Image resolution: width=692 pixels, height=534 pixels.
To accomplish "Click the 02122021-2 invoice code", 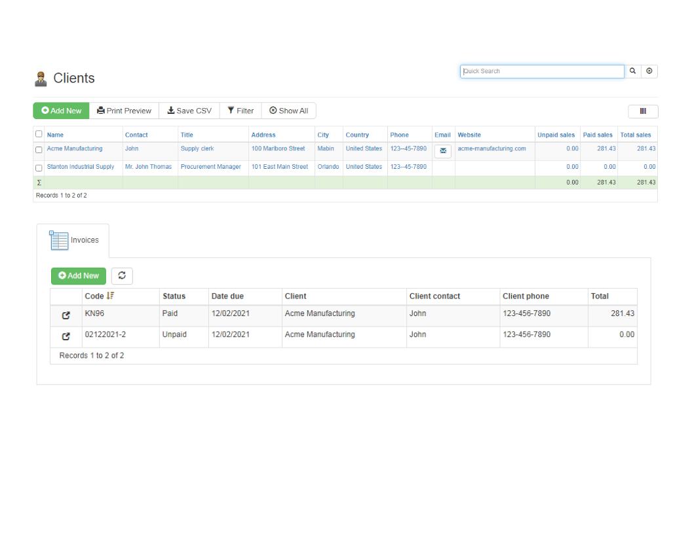I will click(105, 334).
